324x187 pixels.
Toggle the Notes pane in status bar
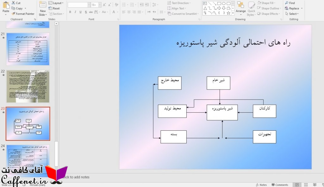[x=261, y=185]
